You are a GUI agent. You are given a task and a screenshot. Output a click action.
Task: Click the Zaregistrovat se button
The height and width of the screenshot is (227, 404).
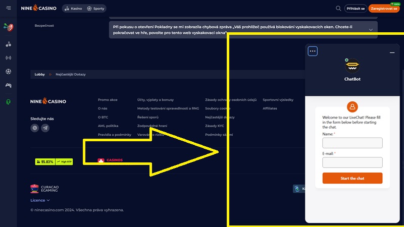point(385,9)
